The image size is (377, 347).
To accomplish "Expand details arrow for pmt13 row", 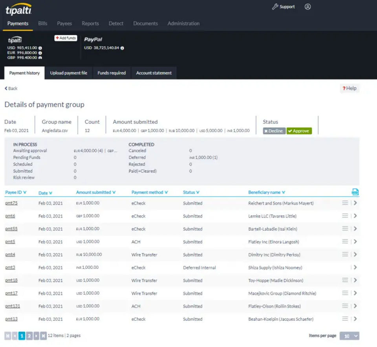I will (x=355, y=319).
